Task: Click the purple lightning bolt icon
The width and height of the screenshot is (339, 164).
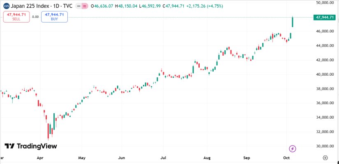Action: [x=293, y=148]
